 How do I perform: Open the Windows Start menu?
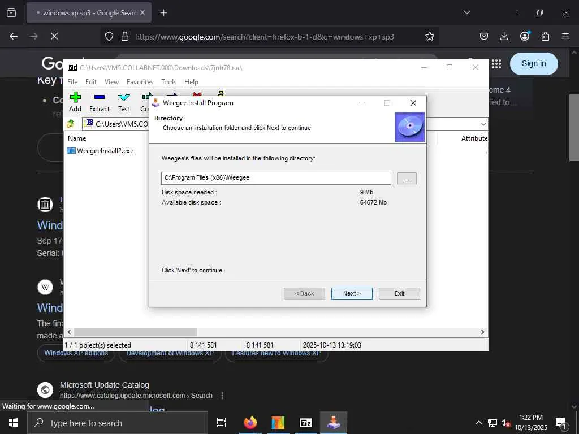[14, 423]
